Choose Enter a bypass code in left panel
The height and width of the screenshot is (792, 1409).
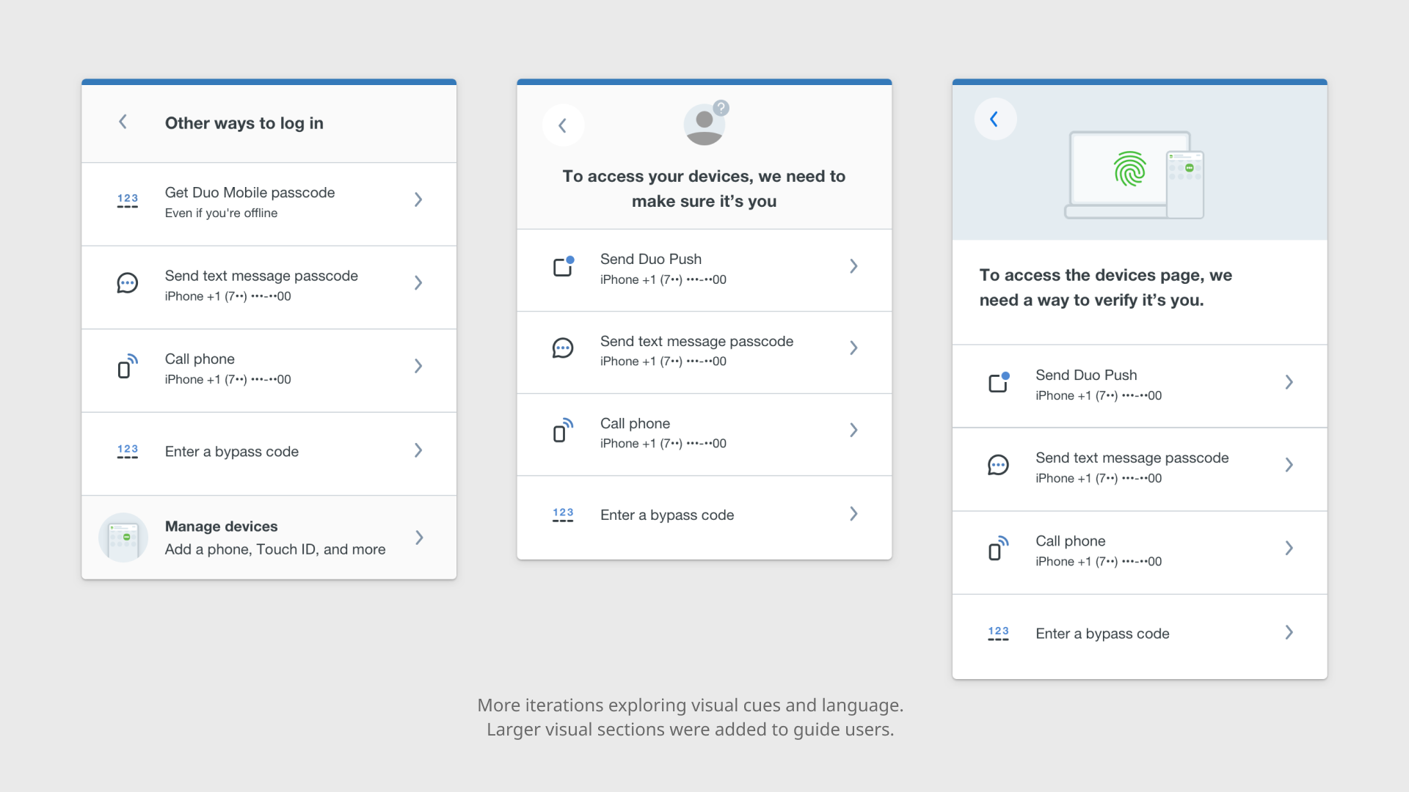coord(269,454)
